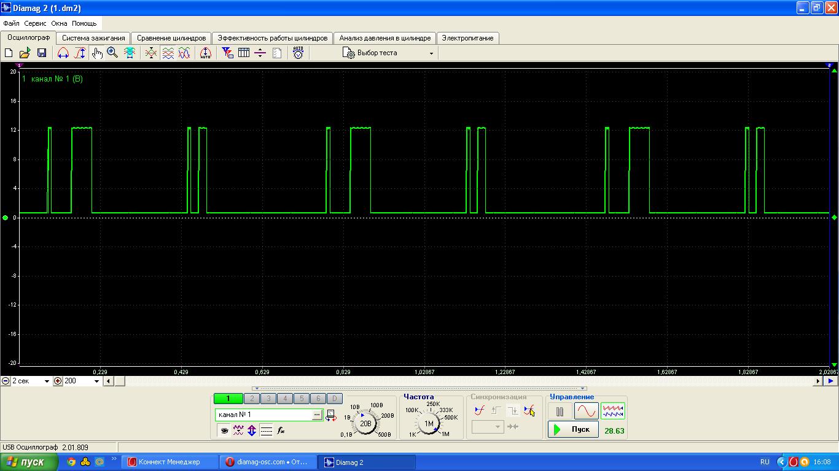Select the recorder mode waveform button

[x=613, y=411]
